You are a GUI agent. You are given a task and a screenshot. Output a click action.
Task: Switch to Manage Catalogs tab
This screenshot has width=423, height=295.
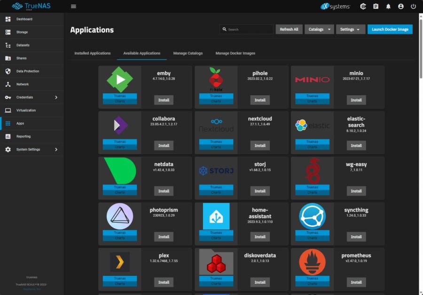[x=188, y=53]
